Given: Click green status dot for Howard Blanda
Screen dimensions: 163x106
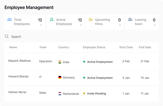Looking at the screenshot, I should pyautogui.click(x=84, y=78).
